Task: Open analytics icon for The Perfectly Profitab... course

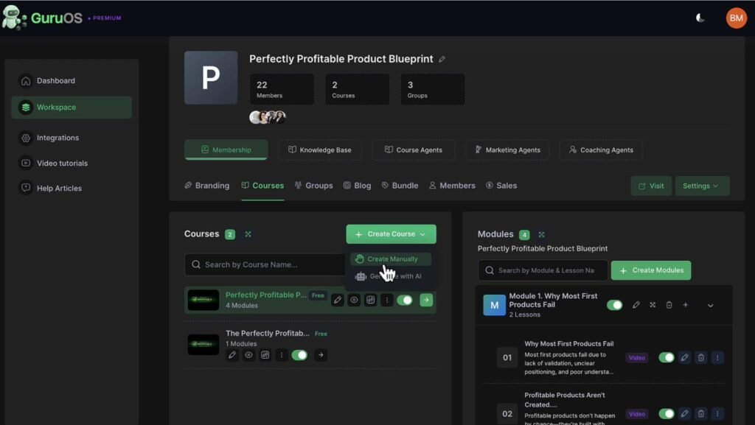Action: [x=265, y=355]
